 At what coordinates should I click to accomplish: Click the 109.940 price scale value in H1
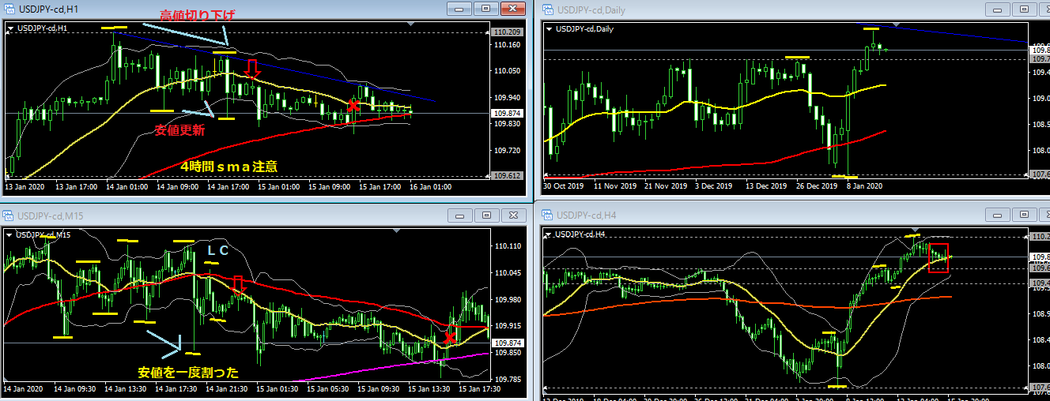click(x=506, y=97)
